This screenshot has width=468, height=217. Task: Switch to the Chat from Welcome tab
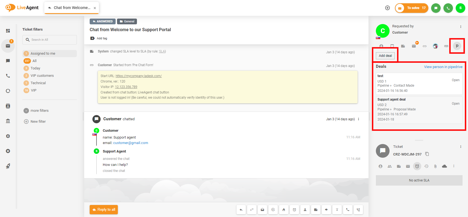click(x=72, y=8)
